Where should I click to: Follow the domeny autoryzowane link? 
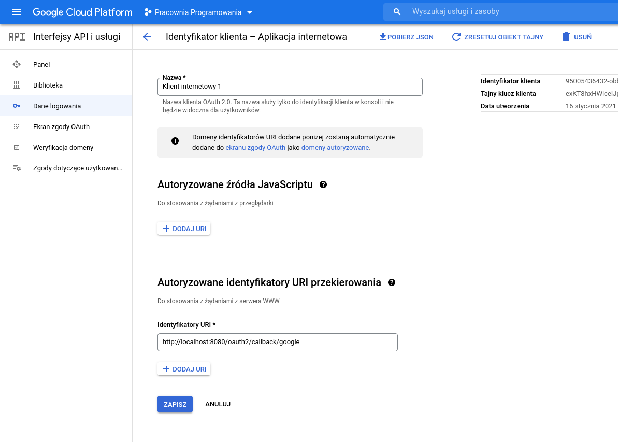(x=335, y=148)
